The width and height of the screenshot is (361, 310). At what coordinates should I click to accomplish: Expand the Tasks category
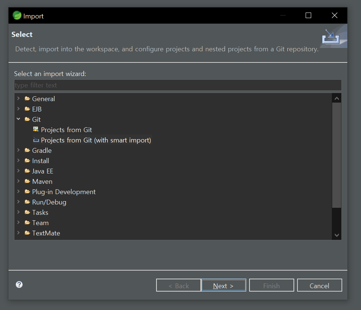pyautogui.click(x=18, y=212)
